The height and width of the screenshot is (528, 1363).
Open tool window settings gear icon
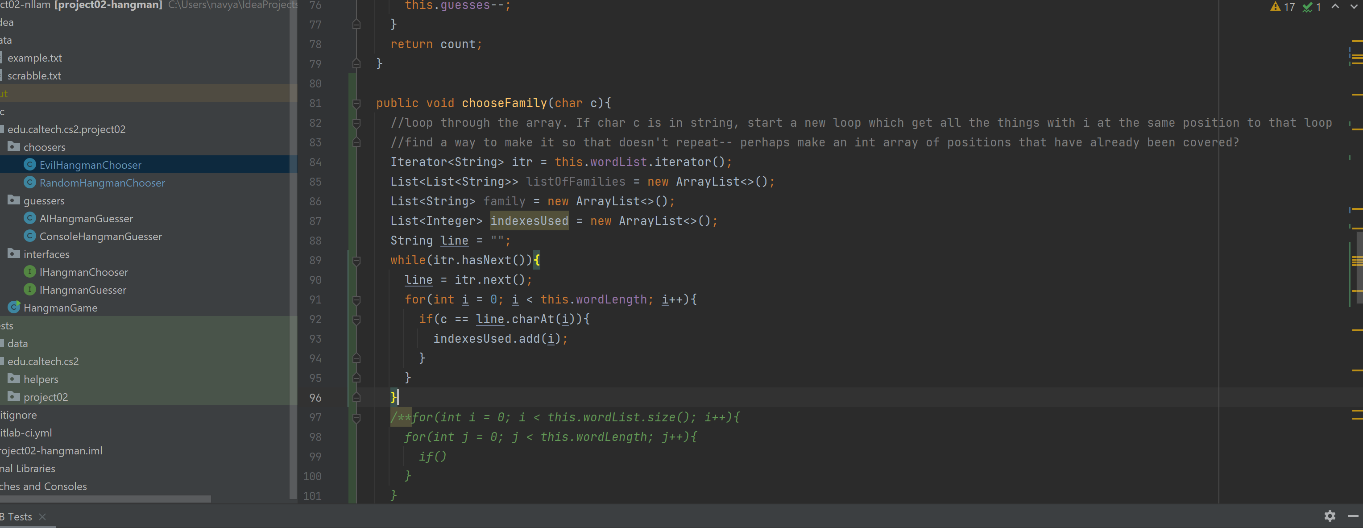click(x=1330, y=516)
